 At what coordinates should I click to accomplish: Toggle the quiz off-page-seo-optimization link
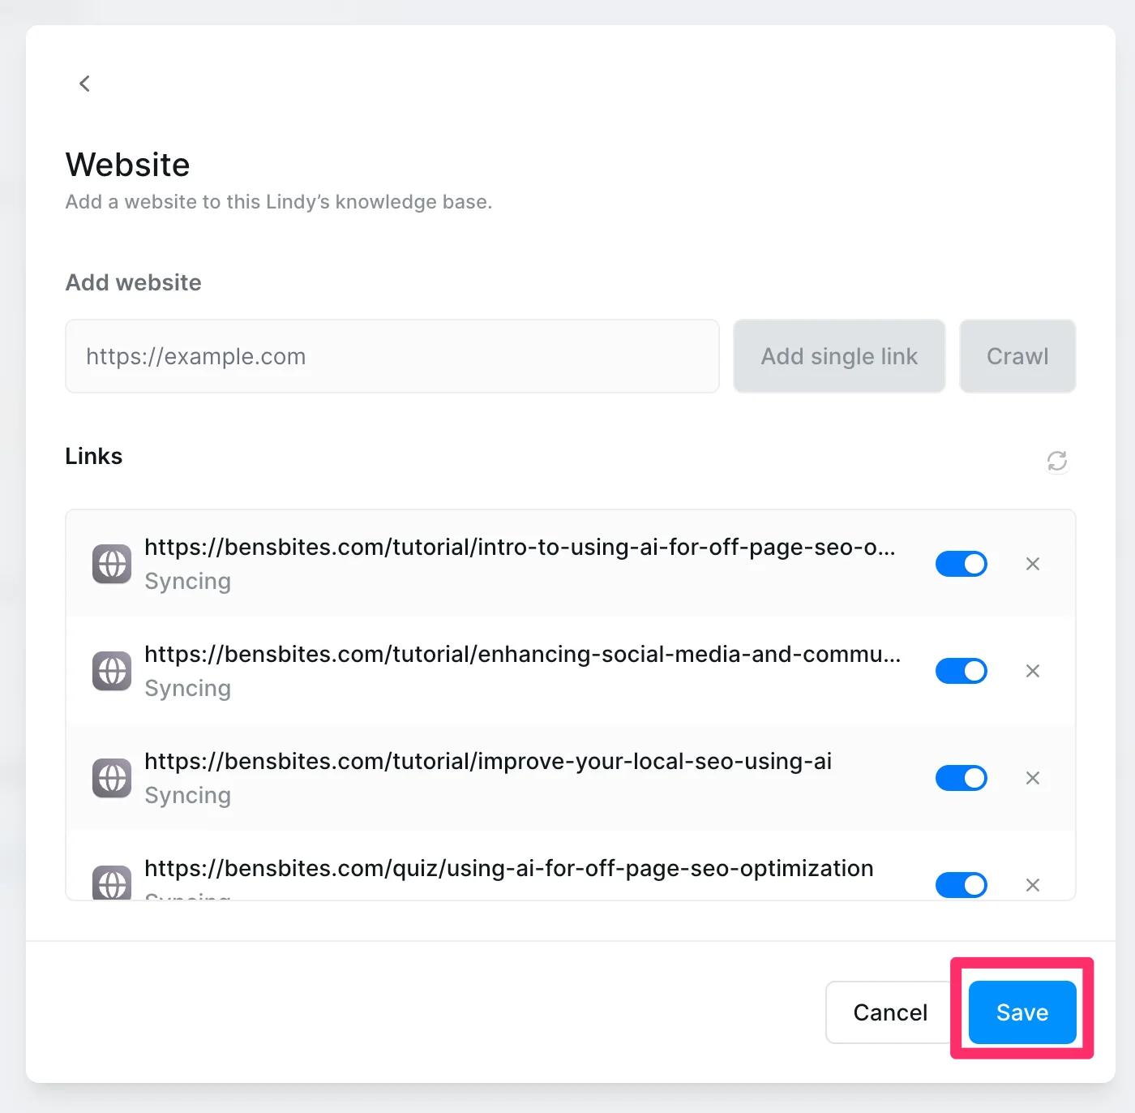(x=962, y=885)
